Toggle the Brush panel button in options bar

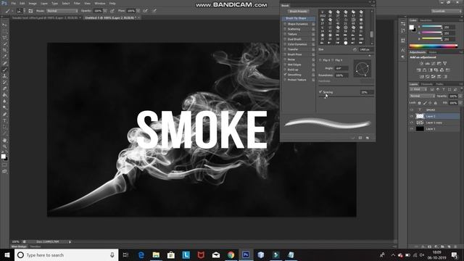pos(30,11)
